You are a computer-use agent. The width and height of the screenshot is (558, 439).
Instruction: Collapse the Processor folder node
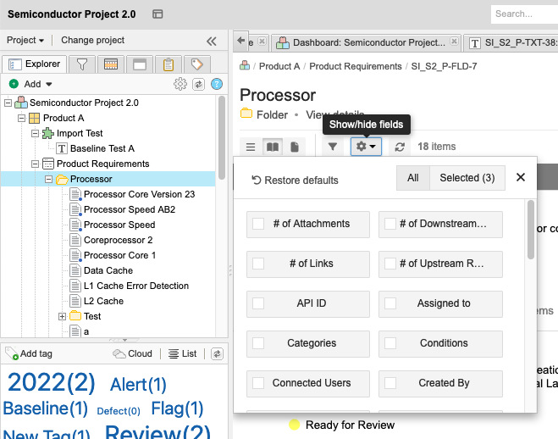(49, 179)
